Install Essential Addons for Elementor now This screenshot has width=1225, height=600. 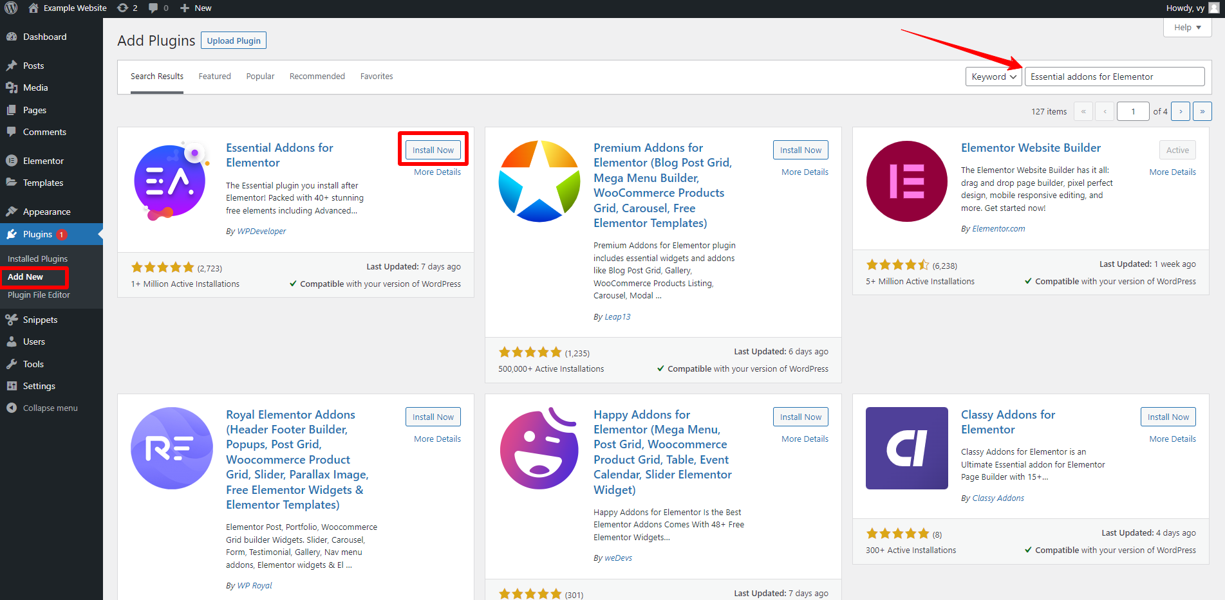pos(433,150)
